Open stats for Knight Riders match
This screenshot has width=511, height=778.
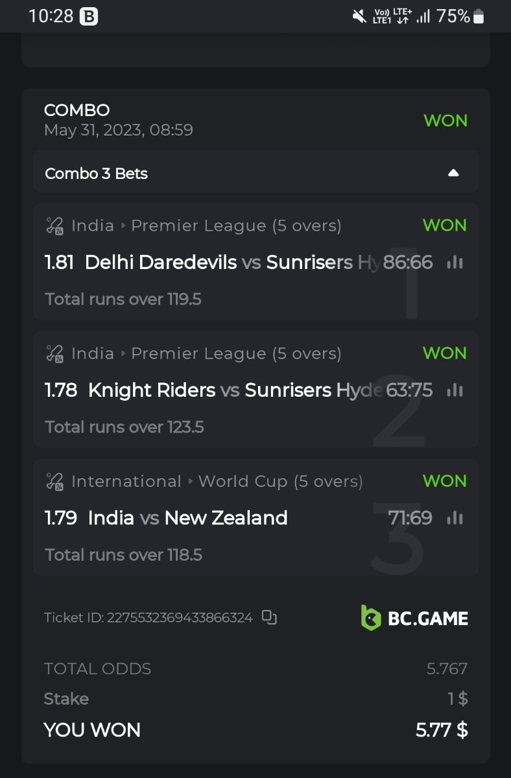point(455,390)
